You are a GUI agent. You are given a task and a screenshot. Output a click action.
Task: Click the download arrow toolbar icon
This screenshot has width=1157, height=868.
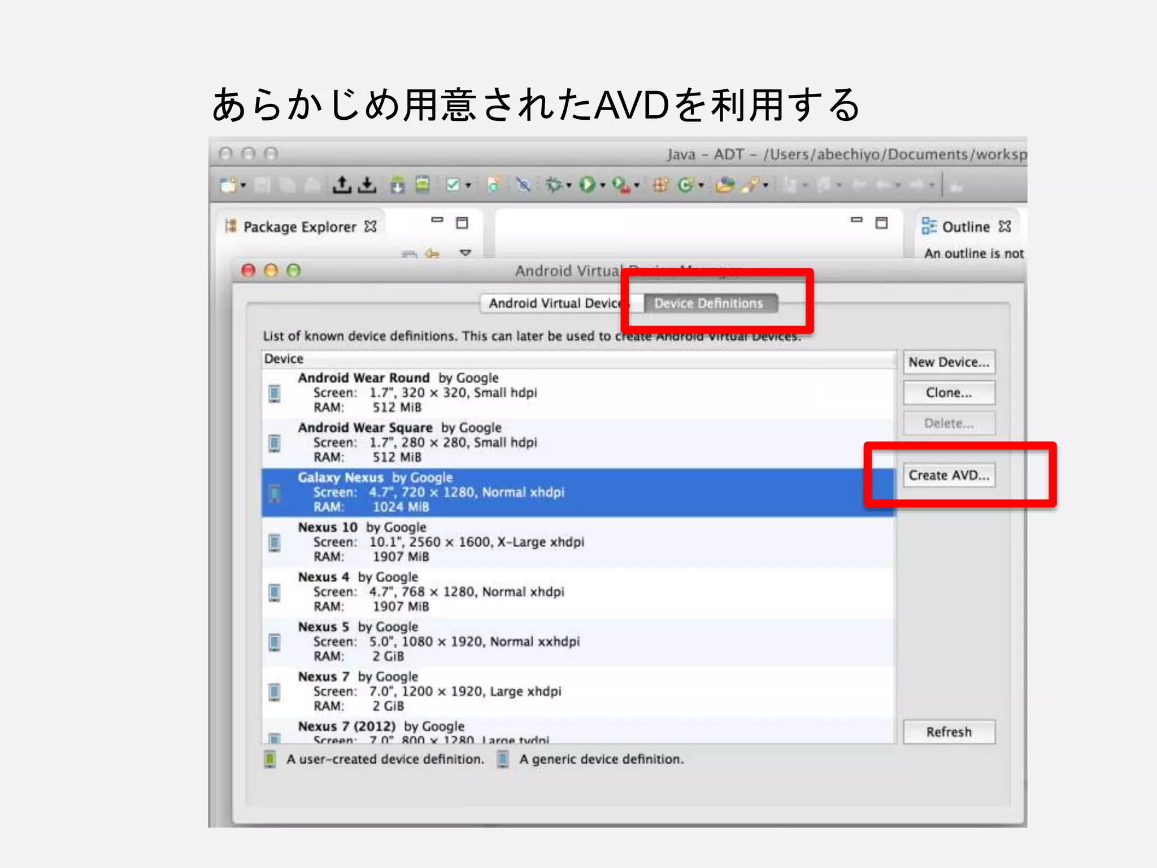click(367, 185)
